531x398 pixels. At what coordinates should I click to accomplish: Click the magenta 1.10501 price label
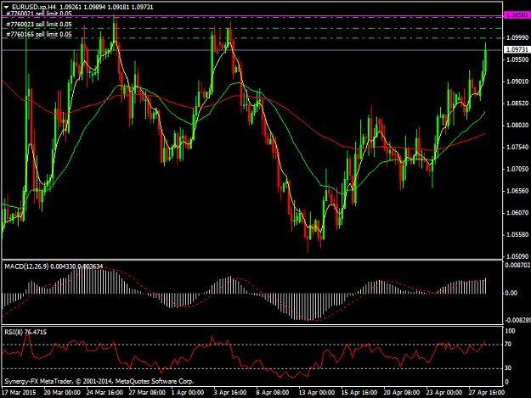pos(517,15)
